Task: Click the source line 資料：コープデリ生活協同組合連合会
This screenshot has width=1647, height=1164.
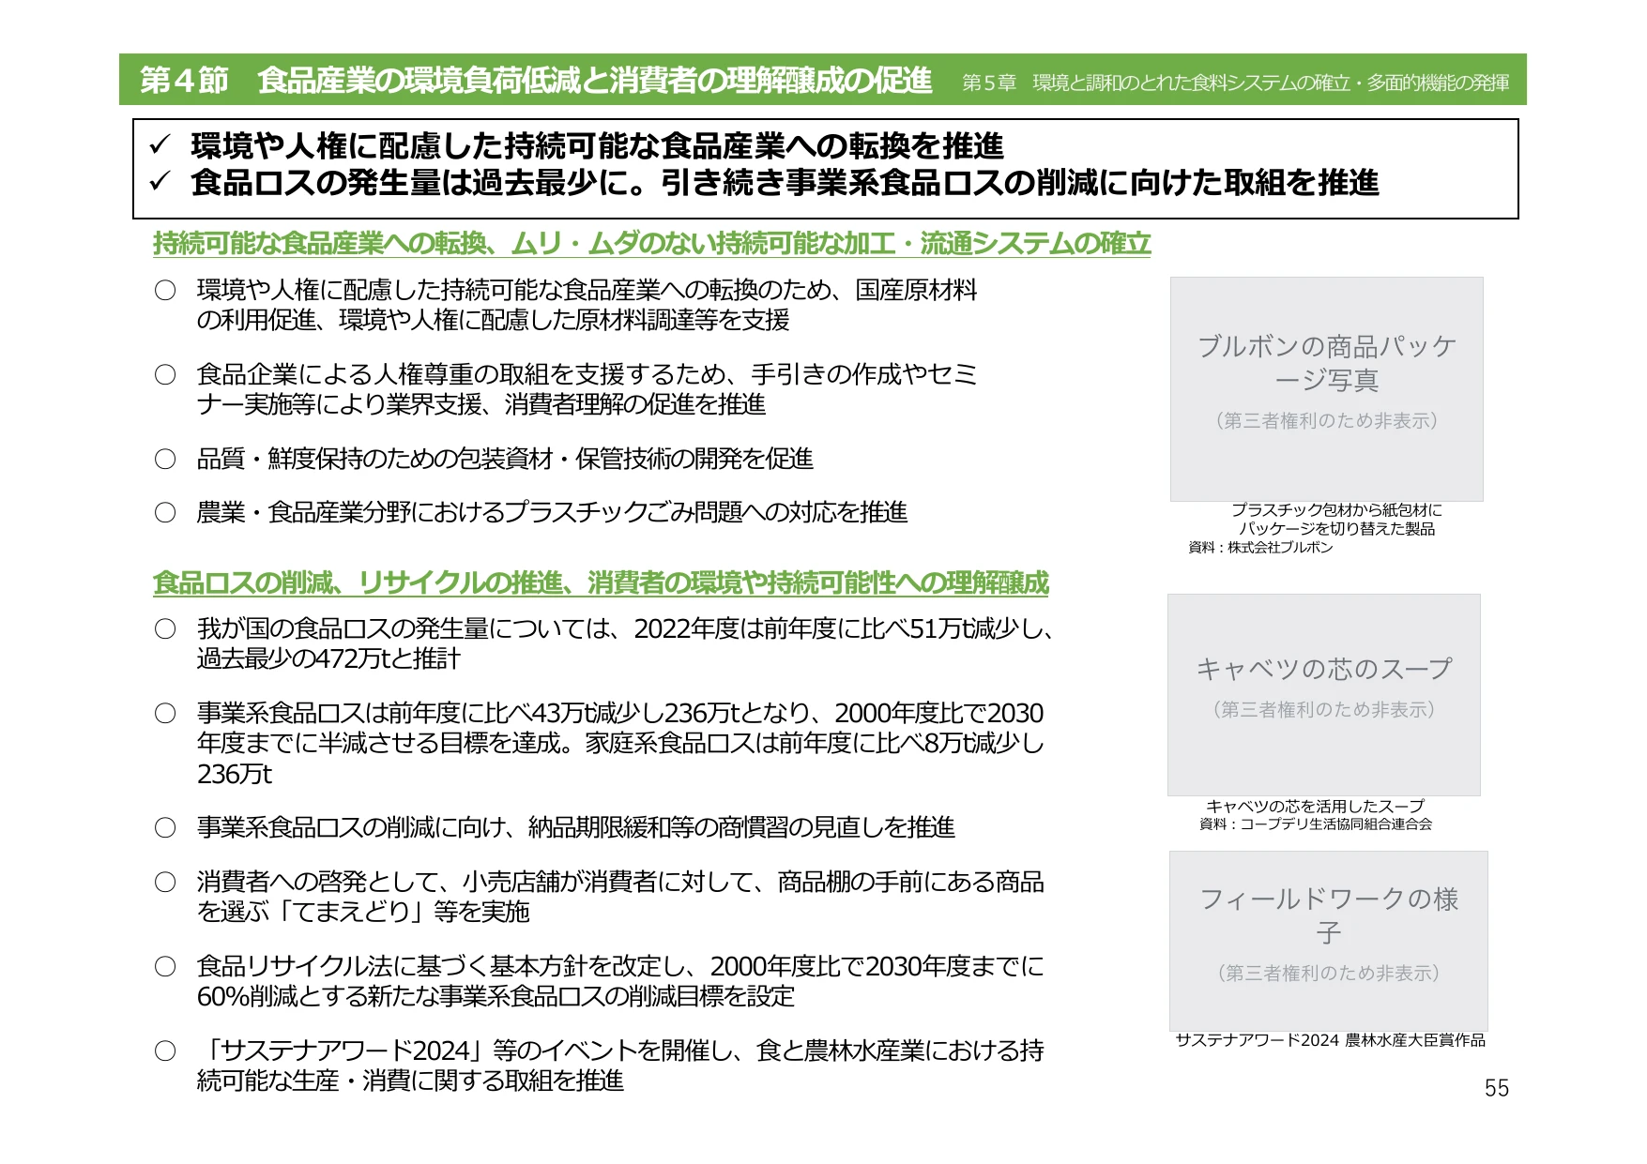Action: coord(1316,824)
